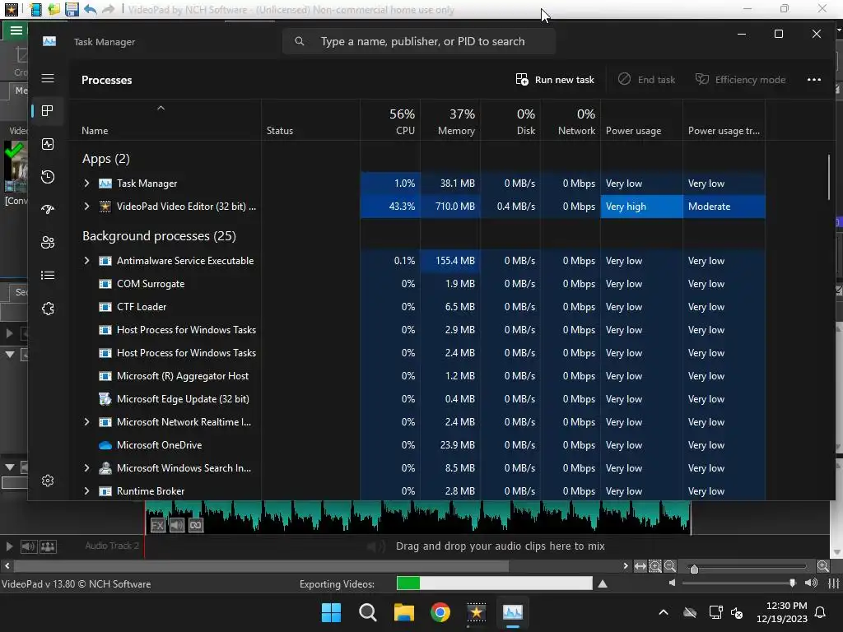Screen dimensions: 843x632
Task: Click timeline scroll right arrow
Action: coord(626,566)
